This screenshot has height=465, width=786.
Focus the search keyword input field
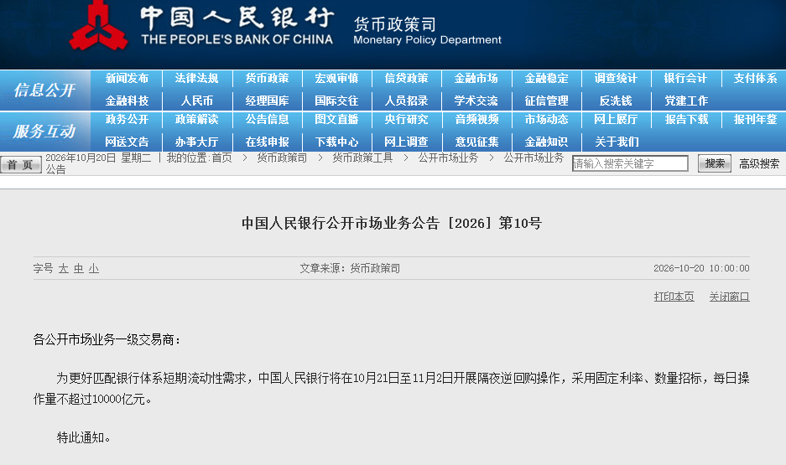click(x=630, y=163)
